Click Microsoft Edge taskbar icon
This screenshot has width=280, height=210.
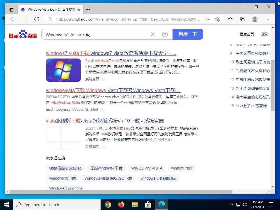tap(162, 205)
